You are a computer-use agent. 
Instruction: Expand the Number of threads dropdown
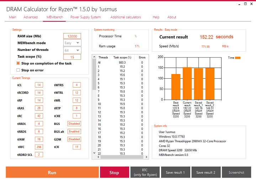coord(72,50)
